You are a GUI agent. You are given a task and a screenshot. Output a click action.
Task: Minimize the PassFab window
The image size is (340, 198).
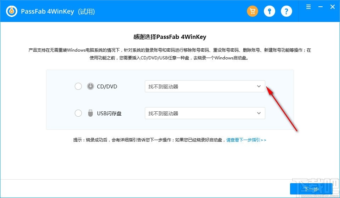(x=321, y=7)
